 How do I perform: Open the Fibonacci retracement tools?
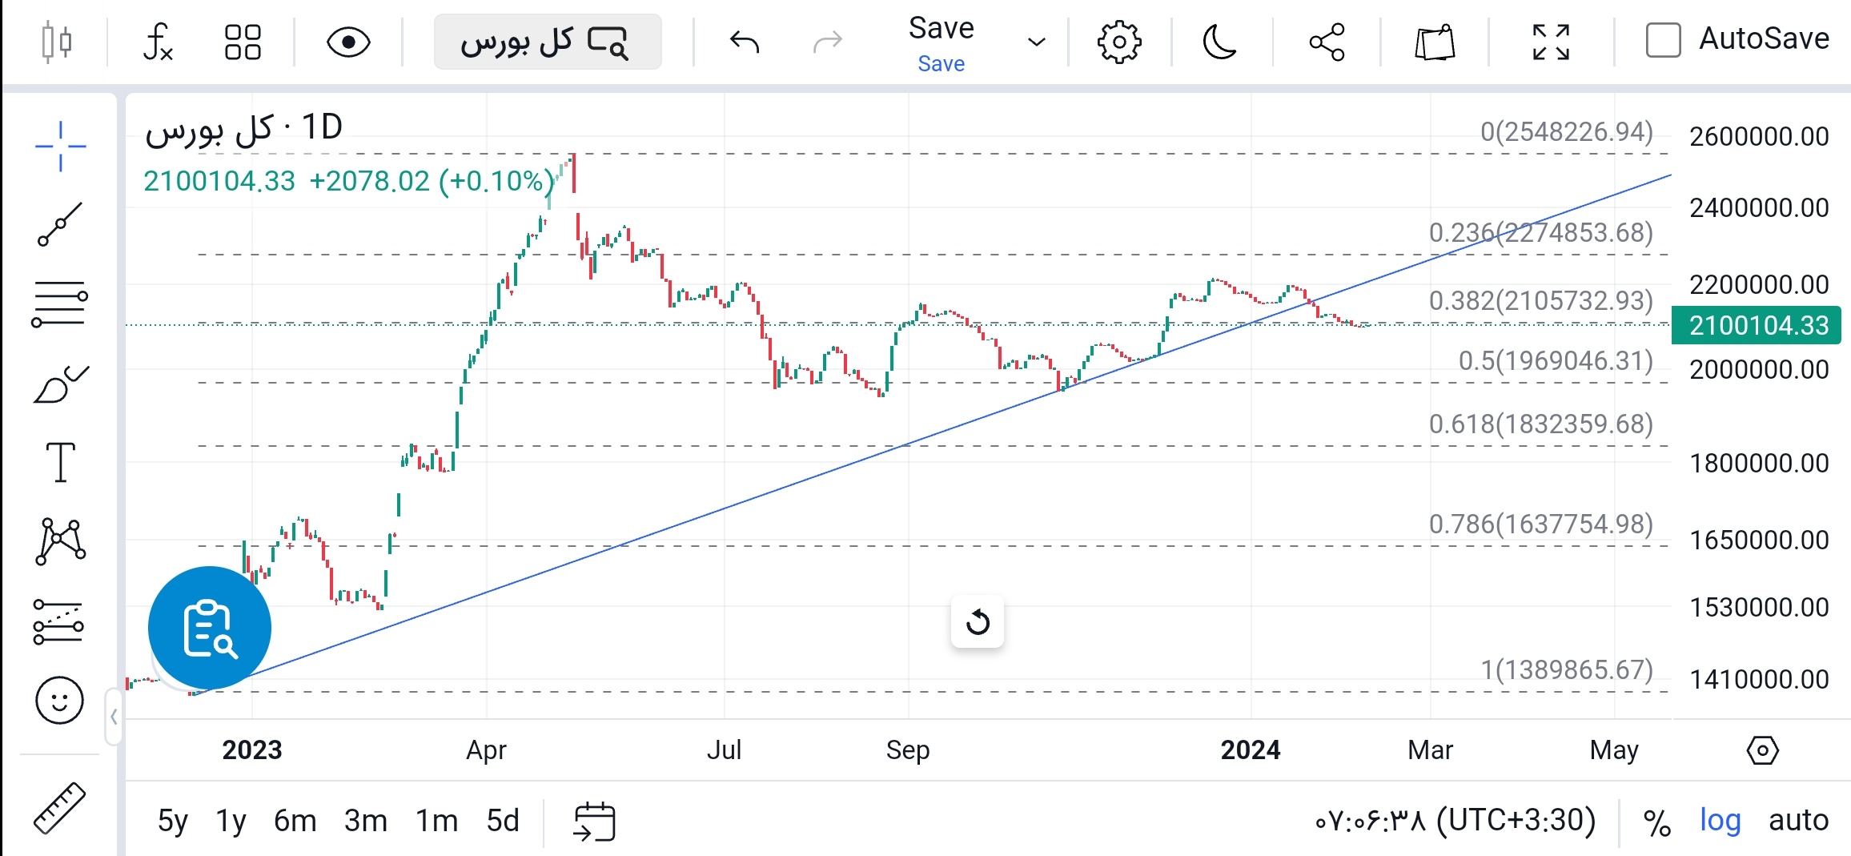[x=60, y=304]
